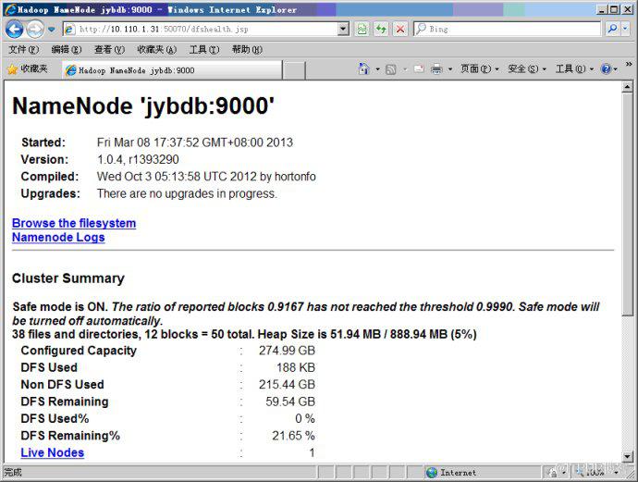This screenshot has height=482, width=638.
Task: Open the search provider dropdown arrow
Action: [625, 29]
